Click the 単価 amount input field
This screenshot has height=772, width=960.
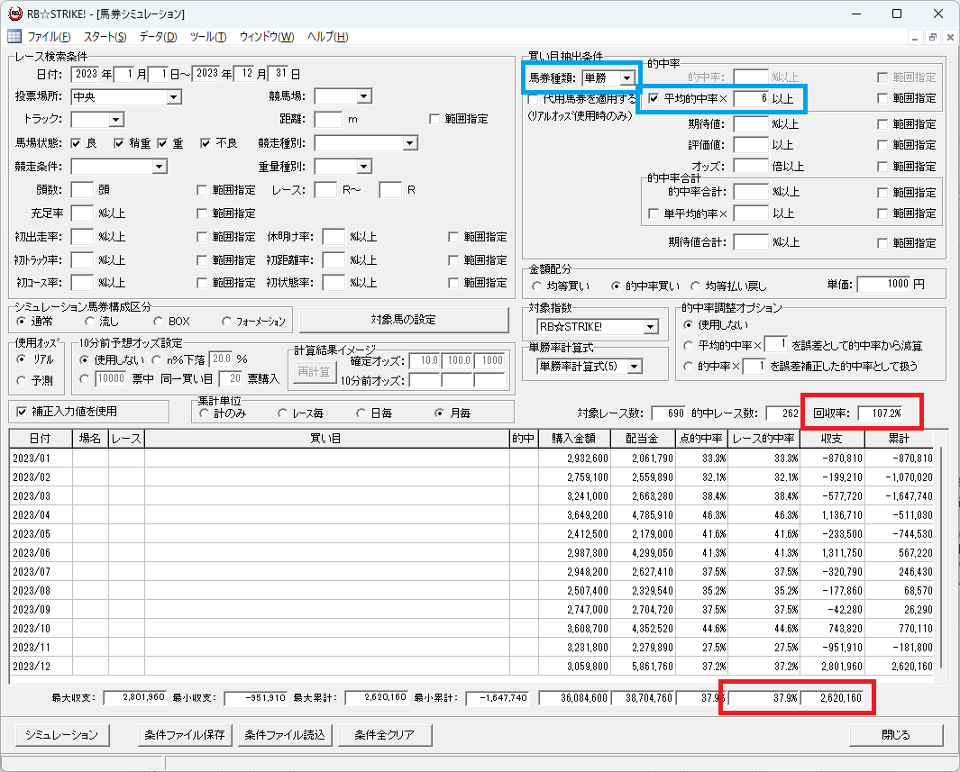(x=884, y=285)
